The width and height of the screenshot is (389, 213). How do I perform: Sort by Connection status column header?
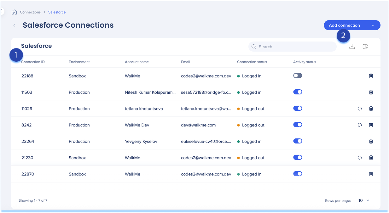[252, 62]
